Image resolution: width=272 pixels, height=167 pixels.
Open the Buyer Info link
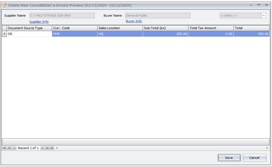(134, 21)
